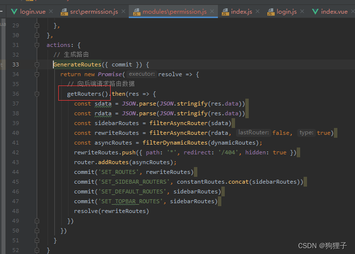Collapse the fold marker on line 29
The width and height of the screenshot is (355, 254).
tap(37, 25)
